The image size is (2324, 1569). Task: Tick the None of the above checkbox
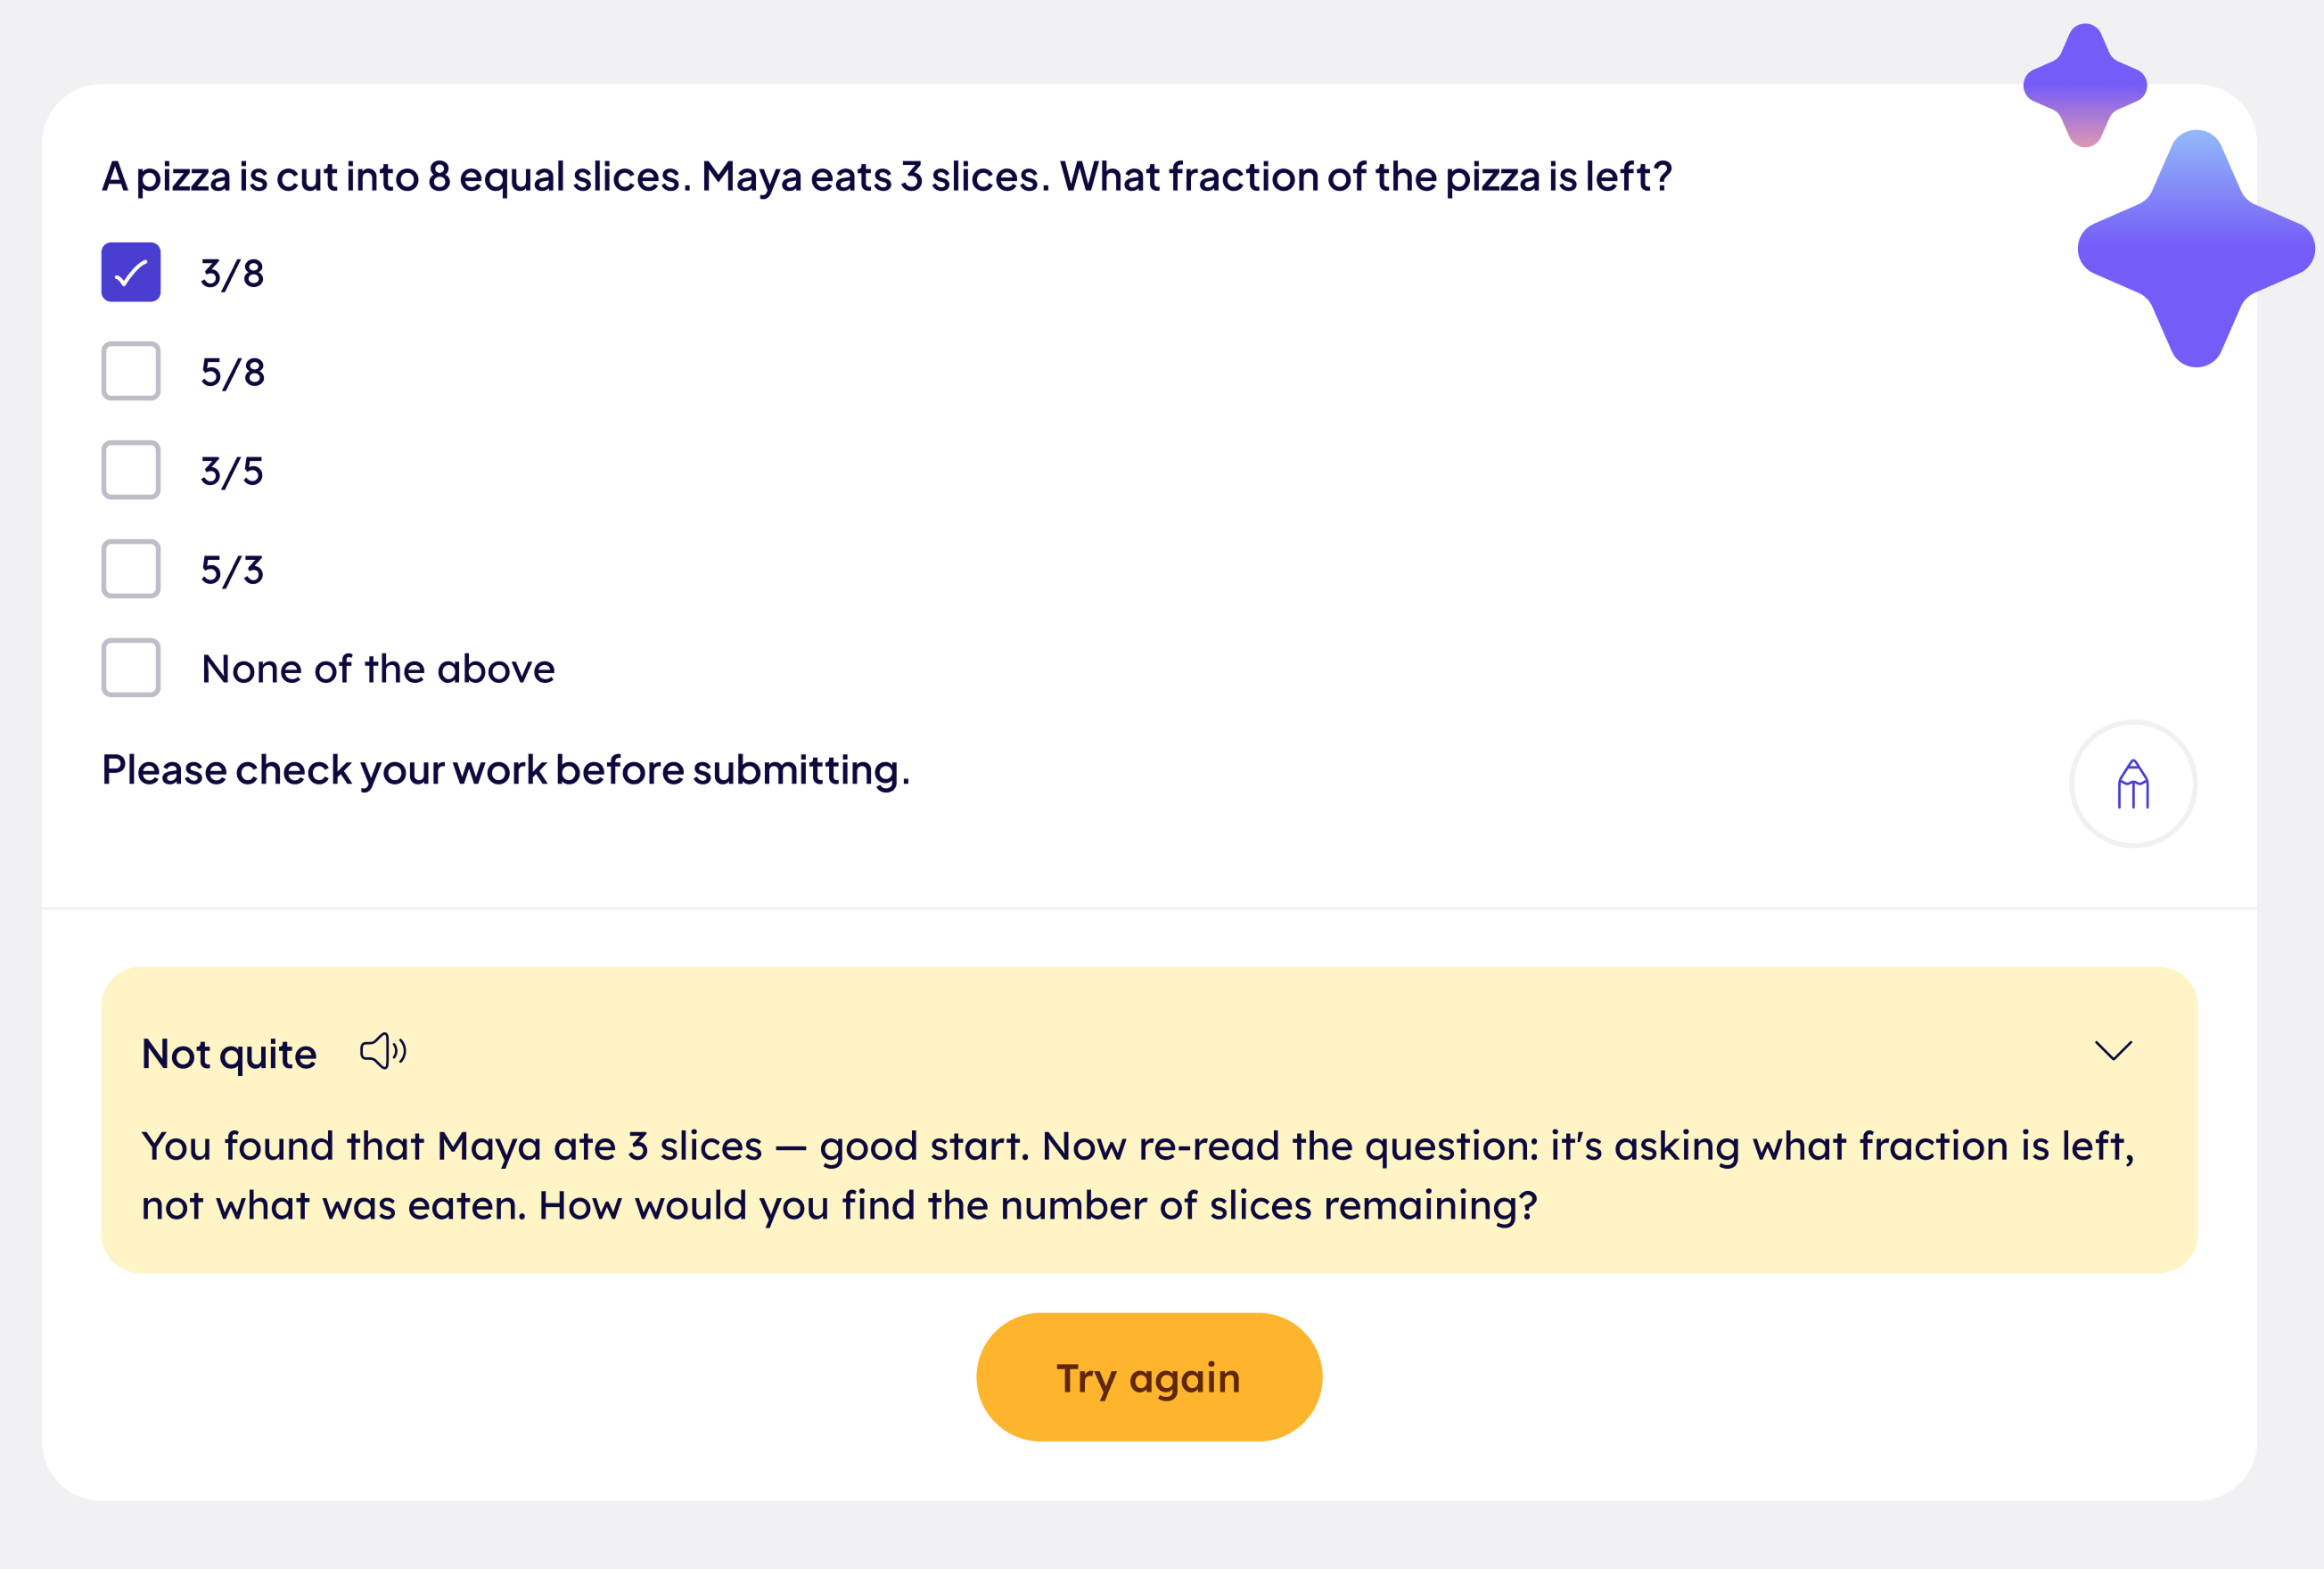coord(131,668)
